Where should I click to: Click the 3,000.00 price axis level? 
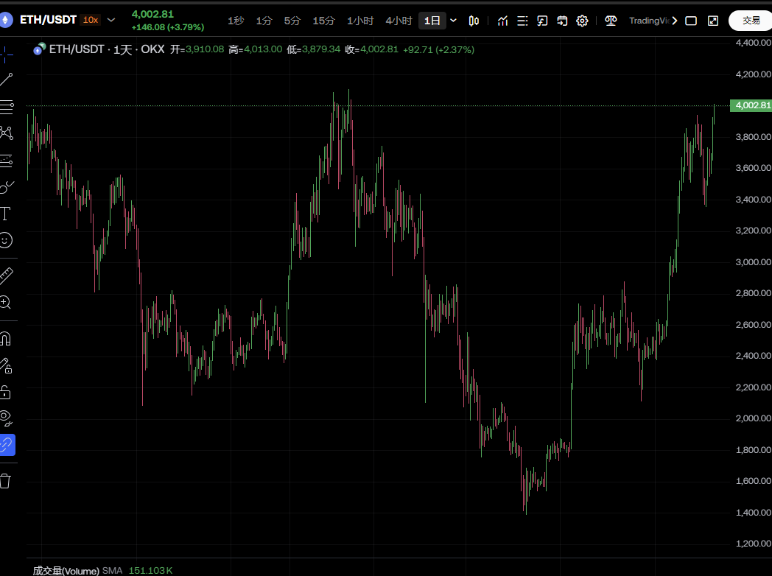pos(754,262)
